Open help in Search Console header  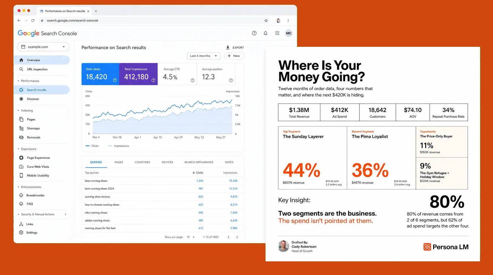(254, 33)
